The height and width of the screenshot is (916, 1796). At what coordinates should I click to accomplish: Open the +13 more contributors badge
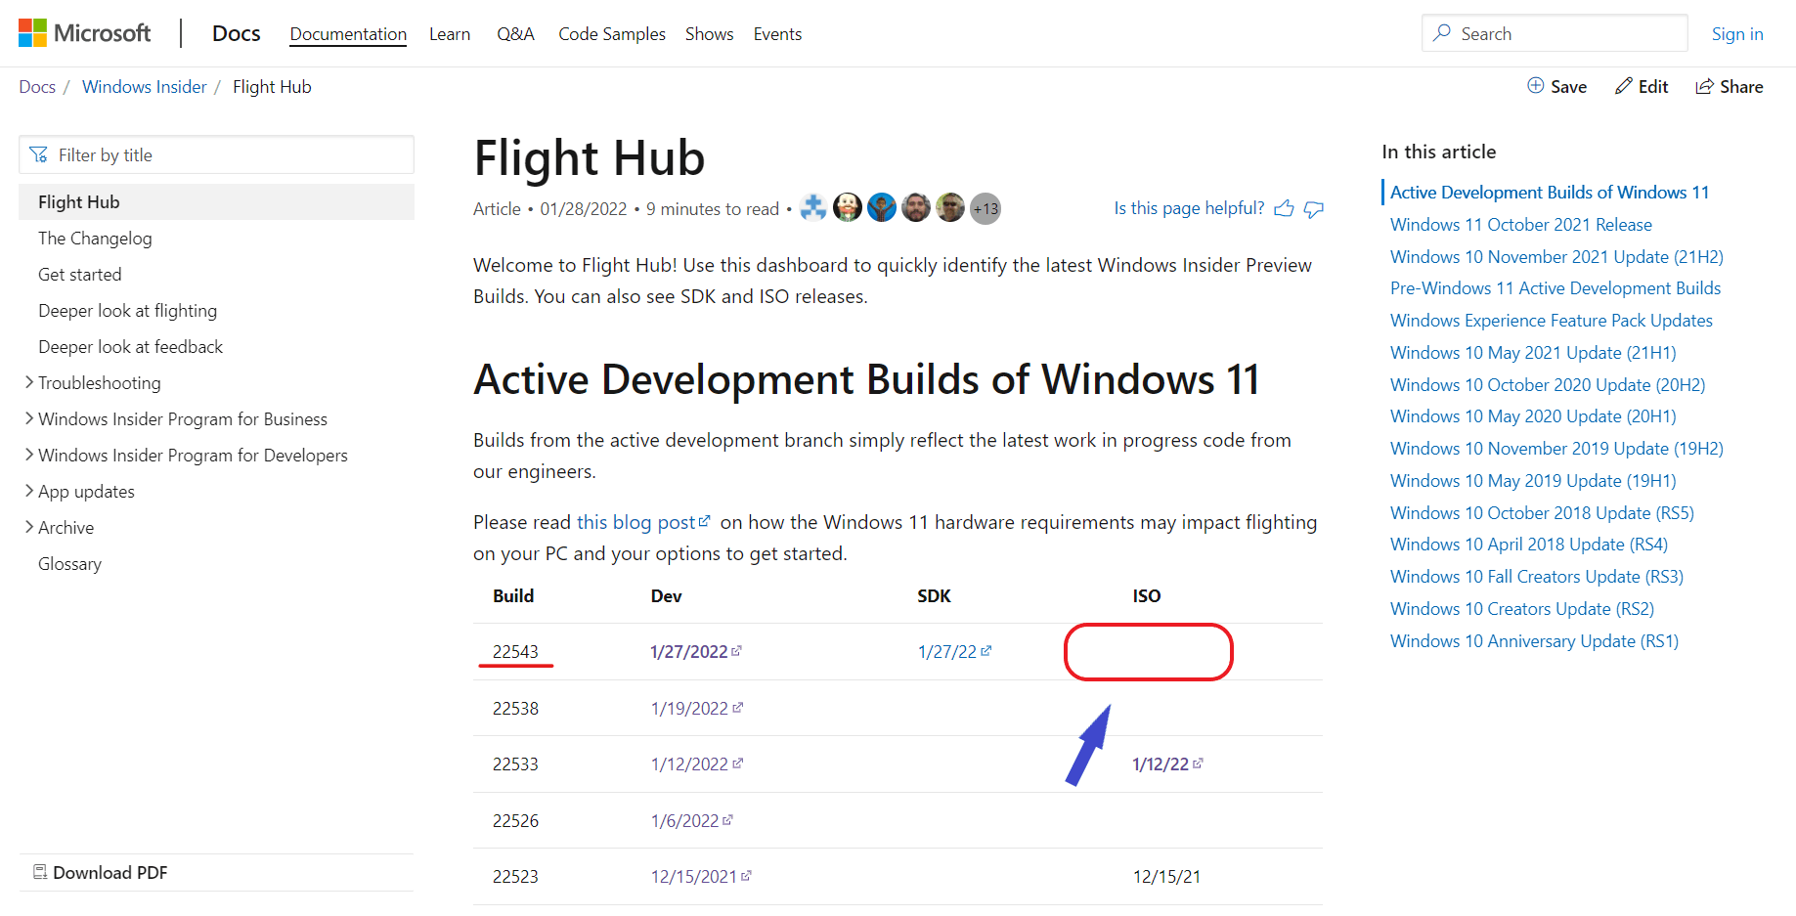[x=986, y=208]
